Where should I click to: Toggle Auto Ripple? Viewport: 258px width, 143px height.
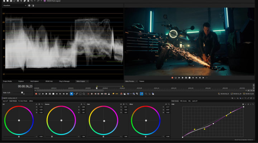click(128, 94)
